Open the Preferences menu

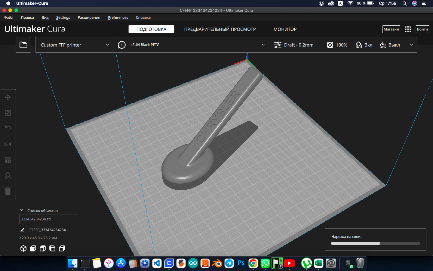coord(118,17)
